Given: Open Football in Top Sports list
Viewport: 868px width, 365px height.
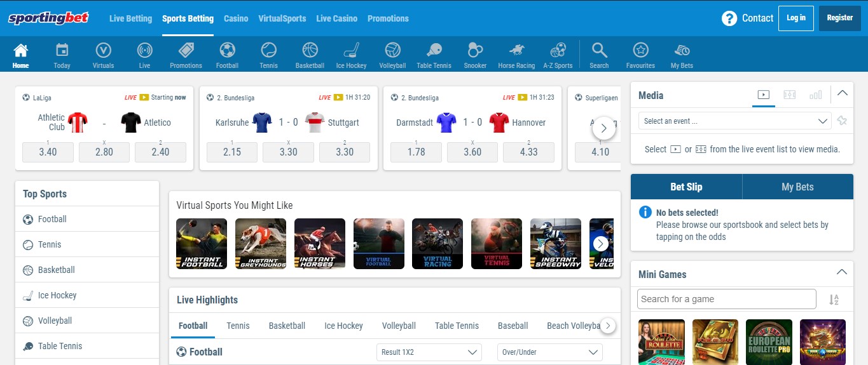Looking at the screenshot, I should point(87,219).
